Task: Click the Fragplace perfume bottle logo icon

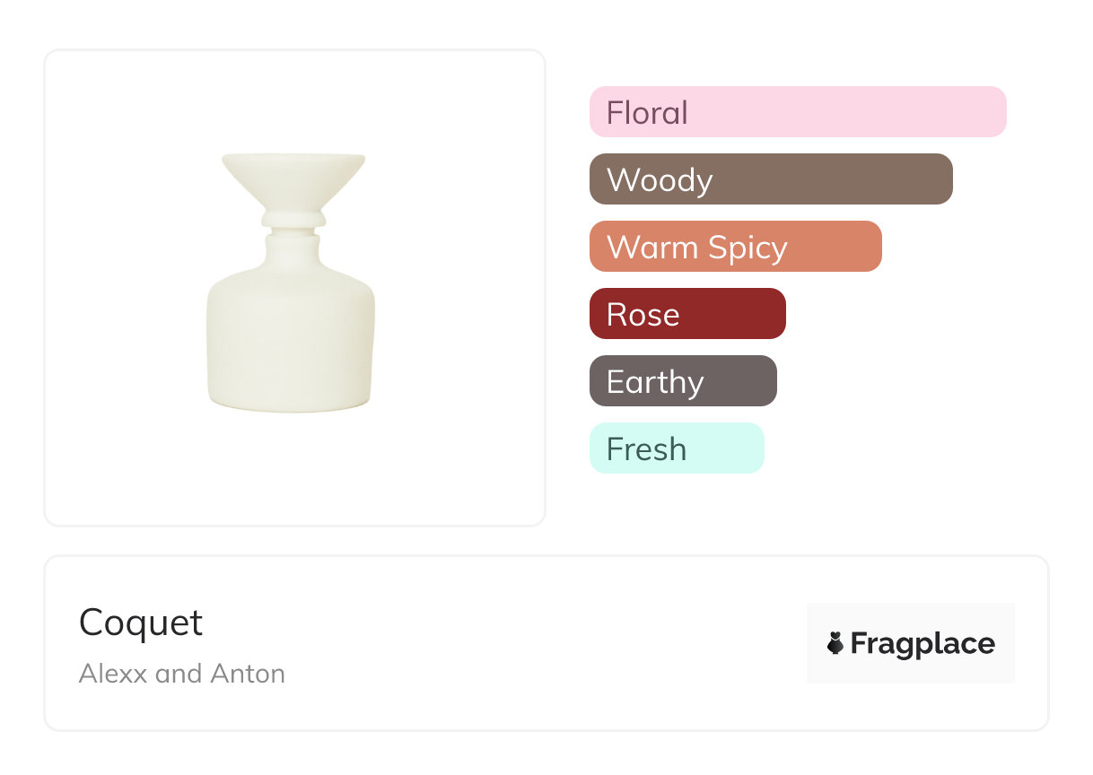Action: pos(835,643)
